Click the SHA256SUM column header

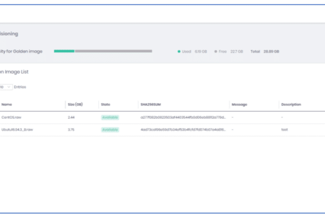pyautogui.click(x=151, y=105)
